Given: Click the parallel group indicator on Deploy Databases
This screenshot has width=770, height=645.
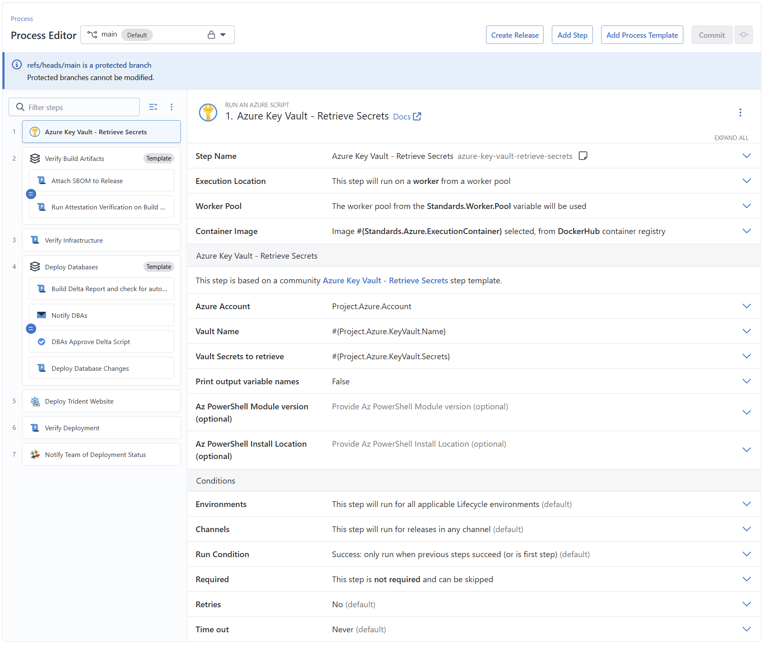Looking at the screenshot, I should [x=31, y=328].
